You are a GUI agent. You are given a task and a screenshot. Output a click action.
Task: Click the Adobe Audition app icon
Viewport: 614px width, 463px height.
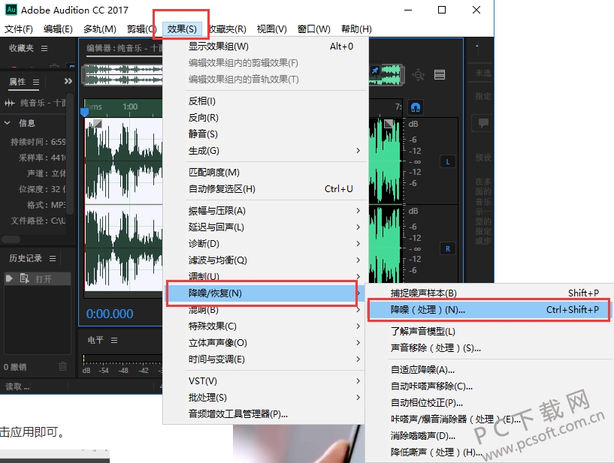[11, 10]
